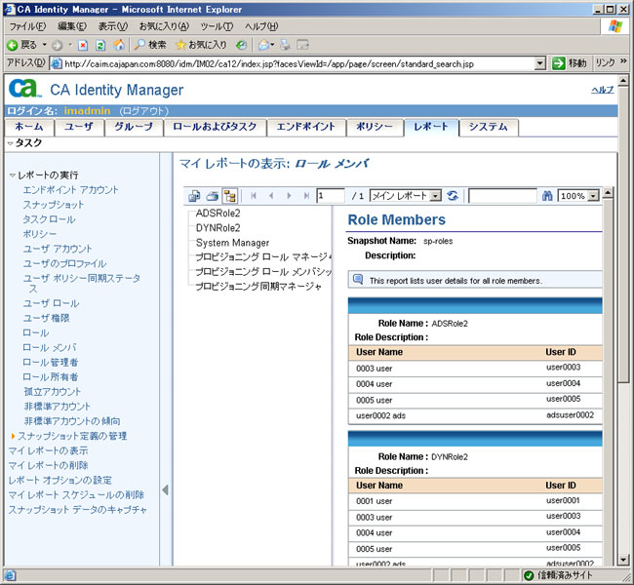Switch to the システム tab

[488, 127]
